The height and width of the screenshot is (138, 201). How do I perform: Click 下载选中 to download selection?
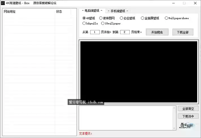click(x=188, y=116)
